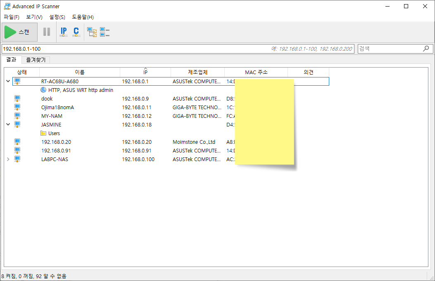Click the Users folder icon
This screenshot has width=435, height=281.
[43, 133]
